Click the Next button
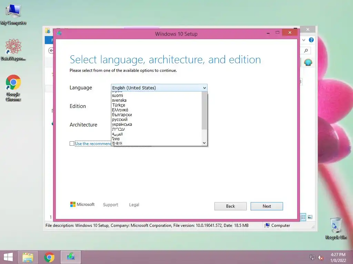 tap(266, 206)
